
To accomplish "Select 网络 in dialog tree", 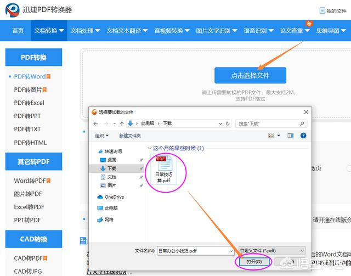I will pyautogui.click(x=109, y=220).
